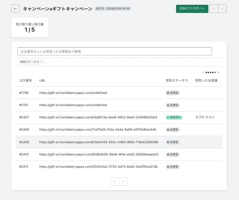Click left chevron beside pagination dots

coord(203,72)
